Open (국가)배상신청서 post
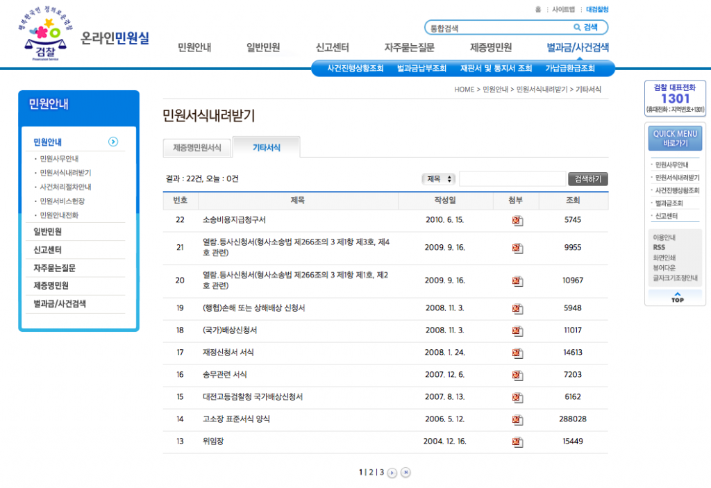The width and height of the screenshot is (711, 488). coord(230,330)
